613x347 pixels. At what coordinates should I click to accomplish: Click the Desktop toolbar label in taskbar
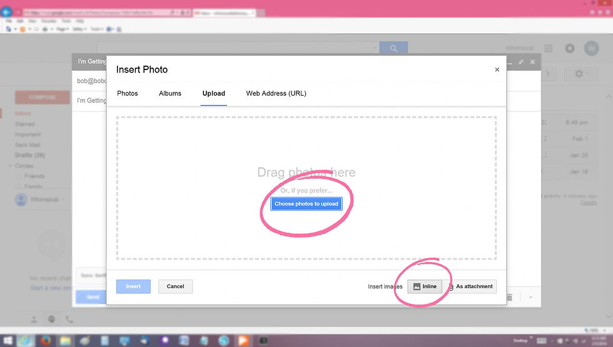coord(520,341)
